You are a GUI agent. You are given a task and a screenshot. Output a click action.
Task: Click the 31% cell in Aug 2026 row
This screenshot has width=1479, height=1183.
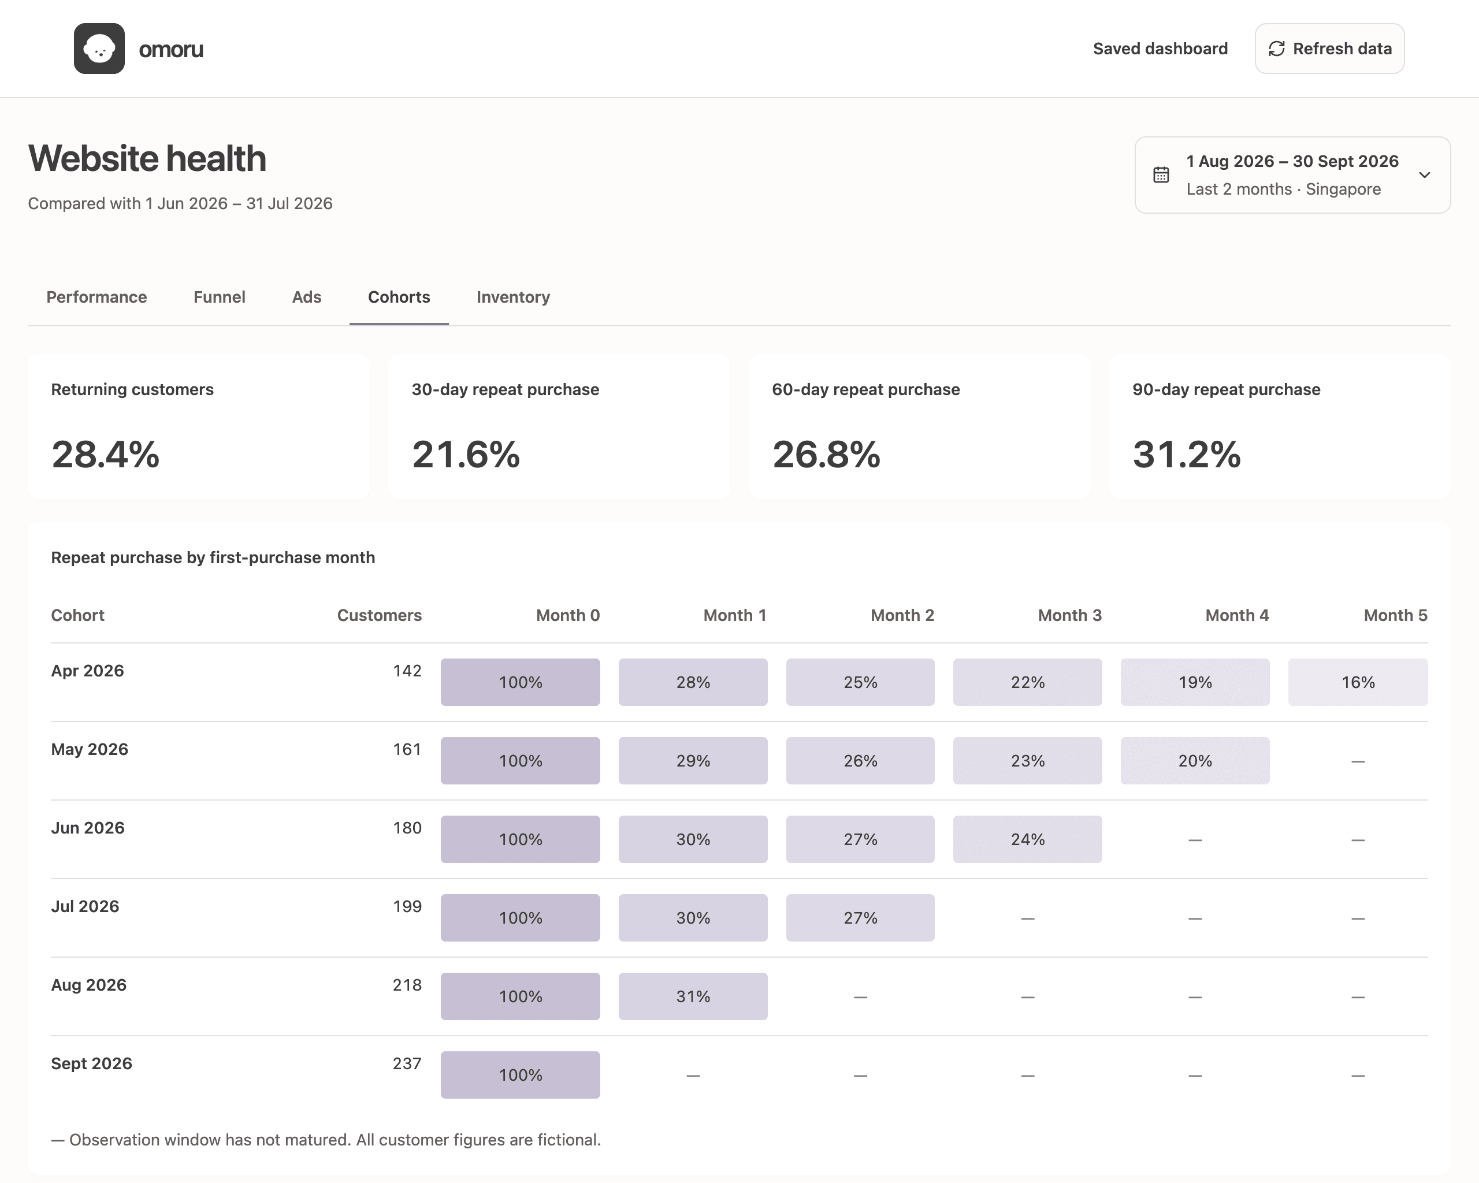point(693,996)
